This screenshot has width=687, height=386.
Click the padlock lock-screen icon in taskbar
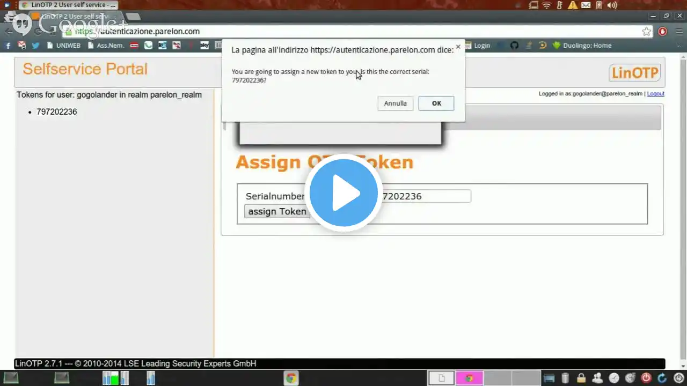581,378
